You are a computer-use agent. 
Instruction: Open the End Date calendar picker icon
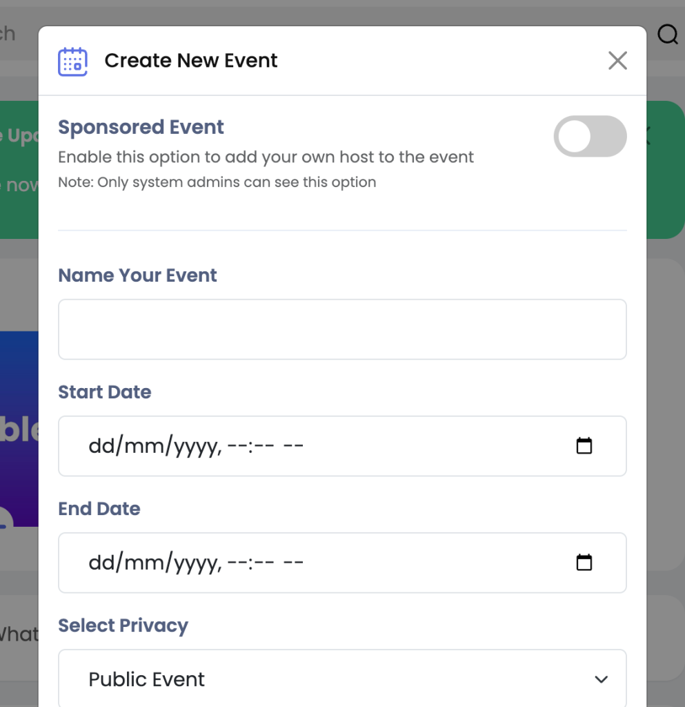tap(584, 563)
